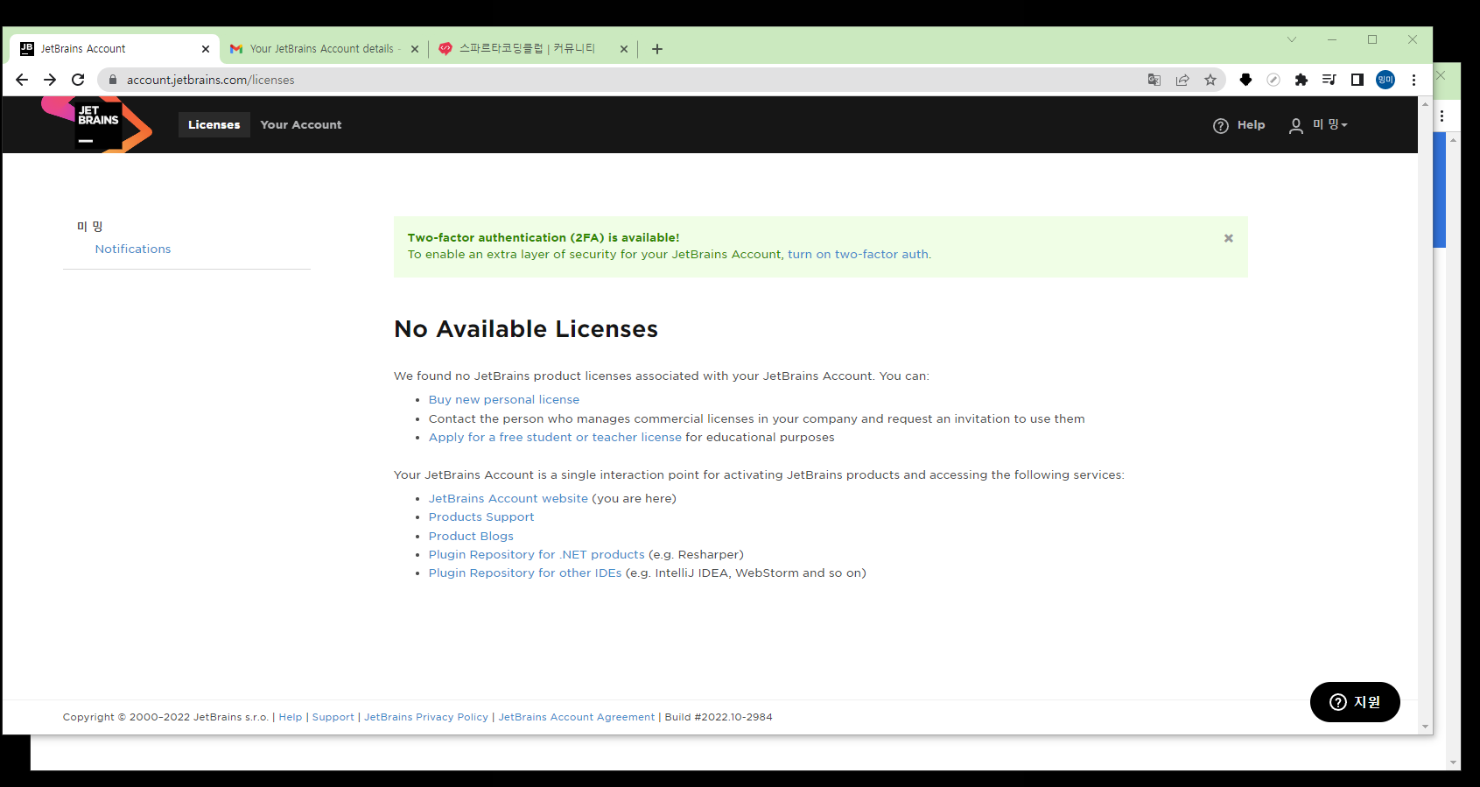
Task: Click the page scrollbar down arrow
Action: (x=1426, y=727)
